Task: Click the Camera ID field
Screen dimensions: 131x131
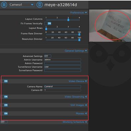Action: 63,90
